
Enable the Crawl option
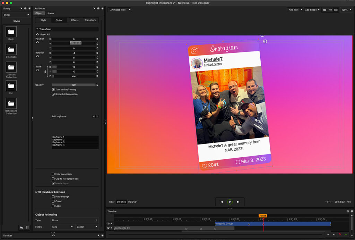pyautogui.click(x=53, y=201)
